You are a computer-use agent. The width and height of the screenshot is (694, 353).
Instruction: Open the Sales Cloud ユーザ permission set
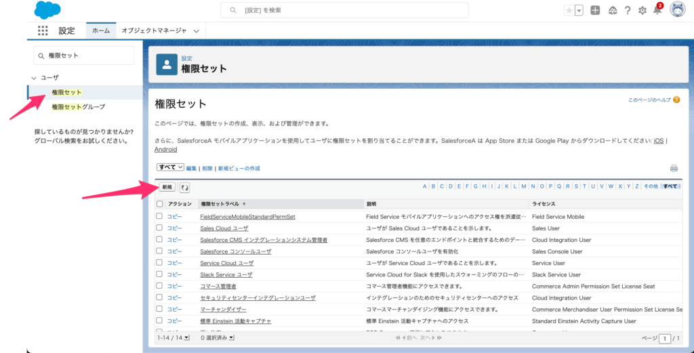(224, 228)
